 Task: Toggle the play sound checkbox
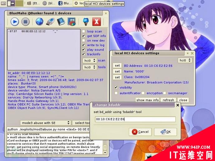[84, 49]
